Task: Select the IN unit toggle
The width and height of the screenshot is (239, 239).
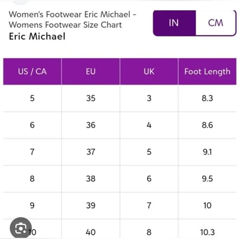Action: click(174, 23)
